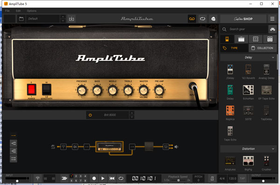Toggle the red POWER switch on amp
Screen dimensions: 280x185
pos(31,89)
